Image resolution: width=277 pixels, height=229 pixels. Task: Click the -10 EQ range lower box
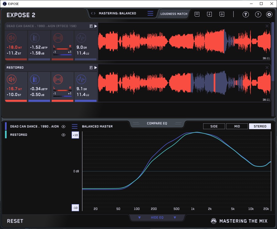pos(75,208)
